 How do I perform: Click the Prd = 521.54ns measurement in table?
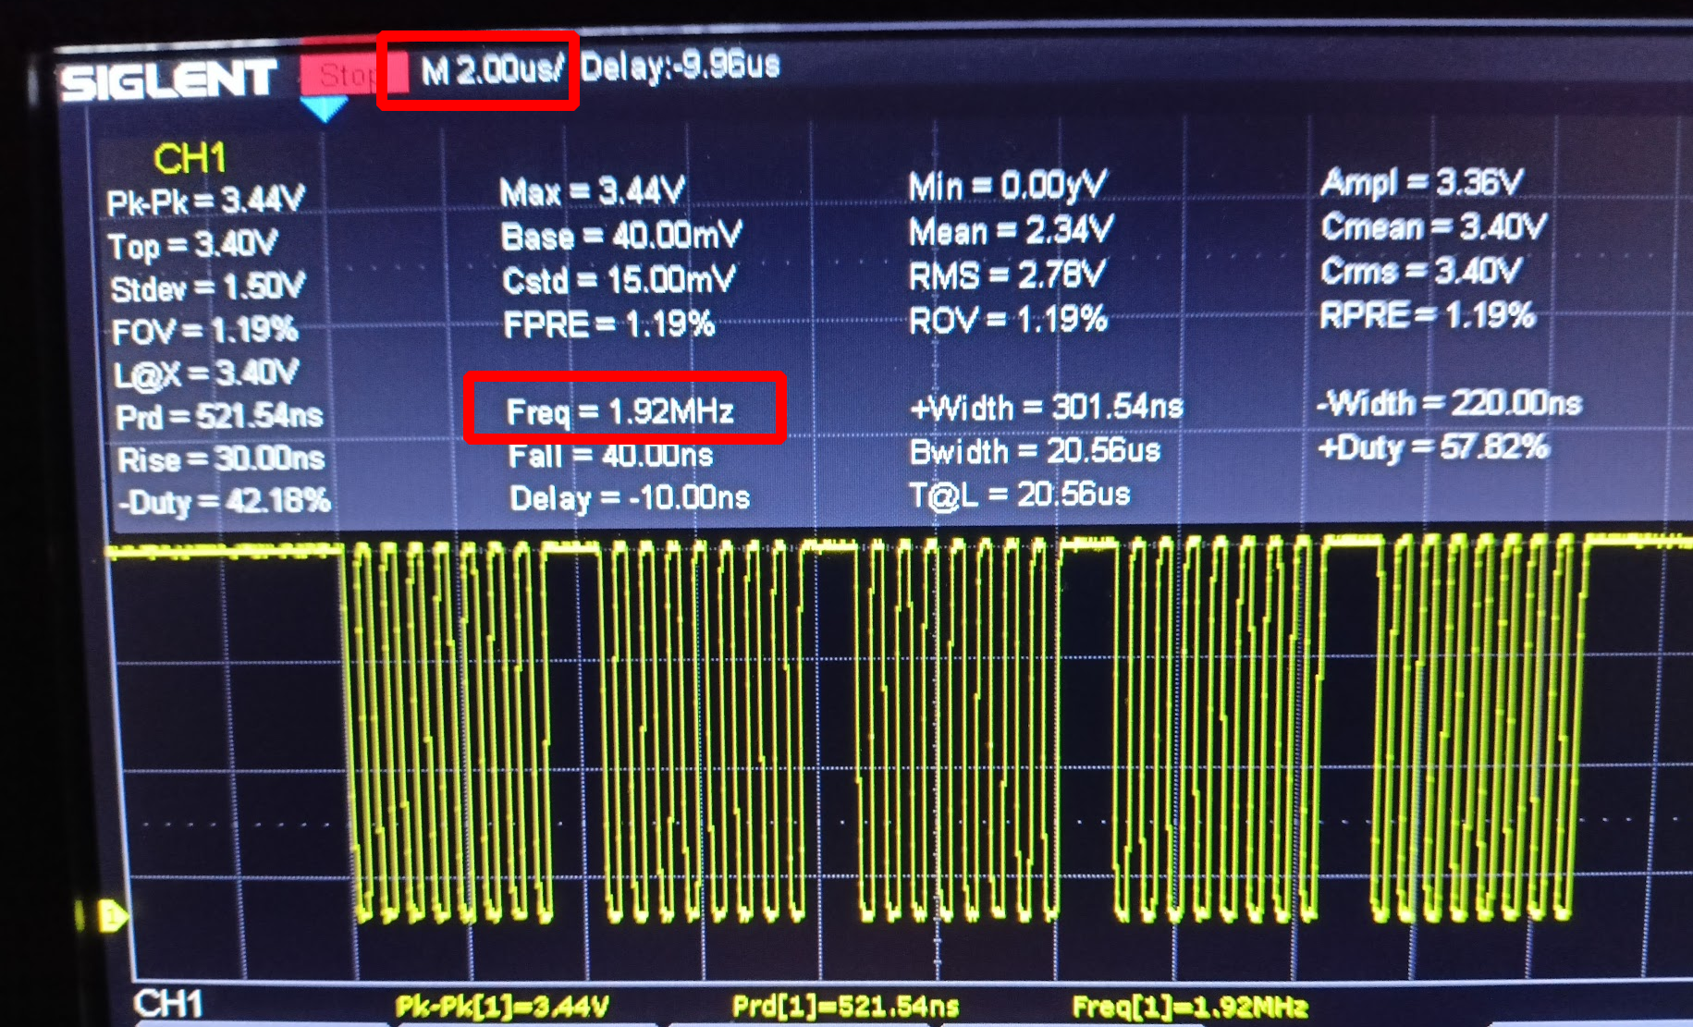coord(219,417)
